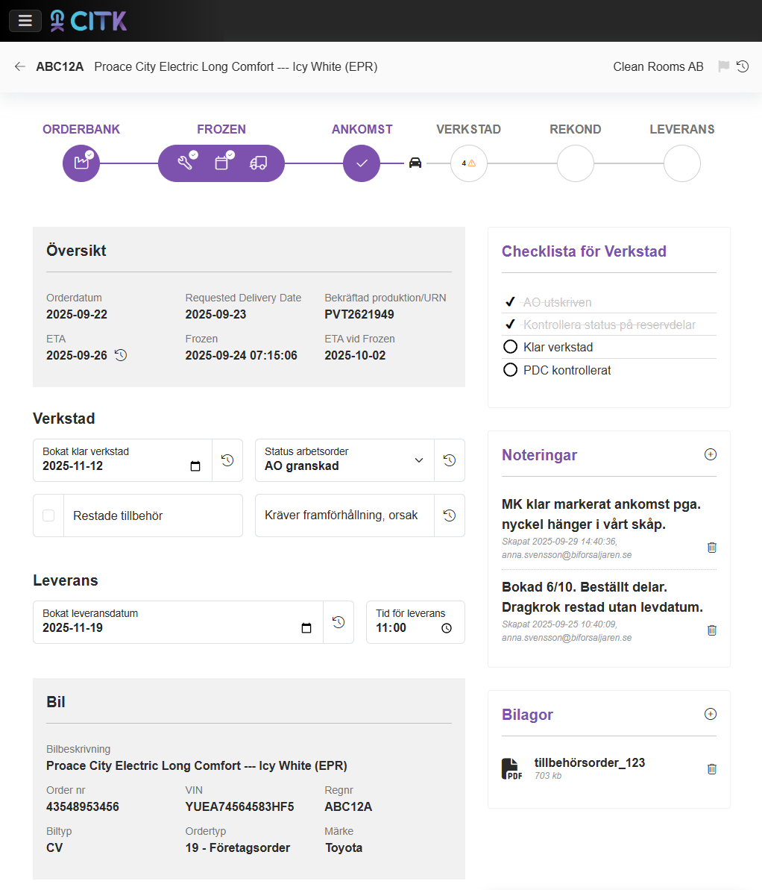762x890 pixels.
Task: Click ETA vid Frozen value 2025-10-02
Action: click(x=355, y=355)
